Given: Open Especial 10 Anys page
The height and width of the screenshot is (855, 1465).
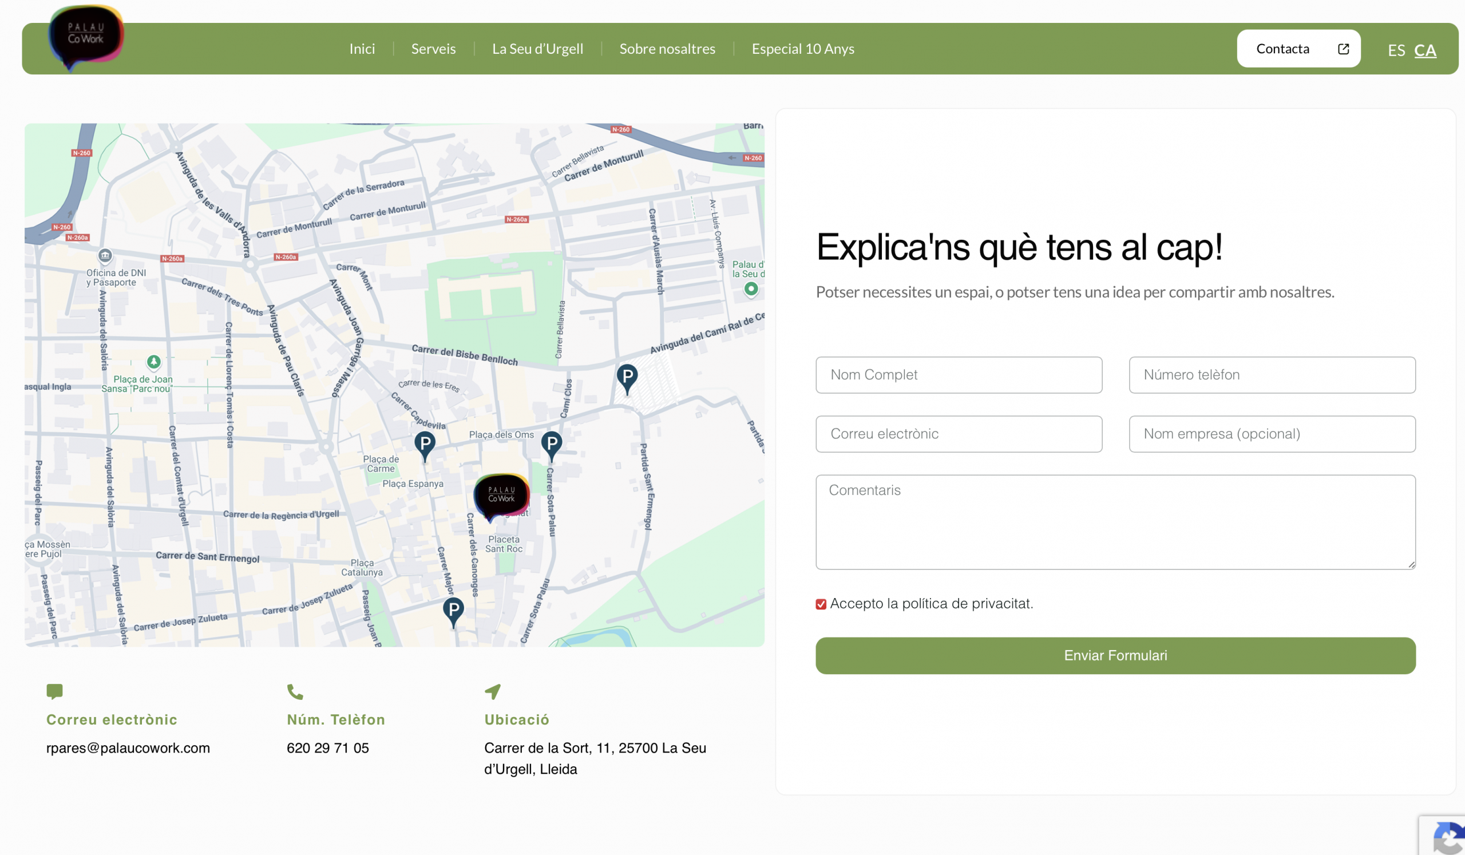Looking at the screenshot, I should point(802,49).
